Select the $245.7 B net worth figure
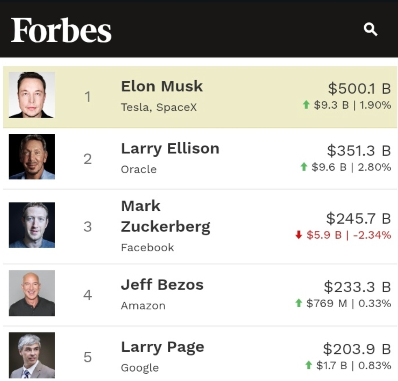Image resolution: width=398 pixels, height=381 pixels. [x=358, y=218]
